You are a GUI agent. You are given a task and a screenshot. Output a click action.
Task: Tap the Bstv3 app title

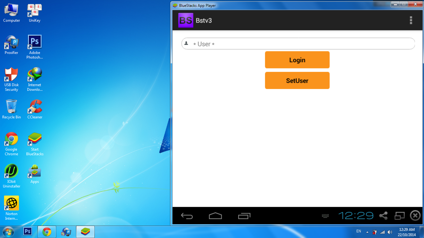click(204, 20)
